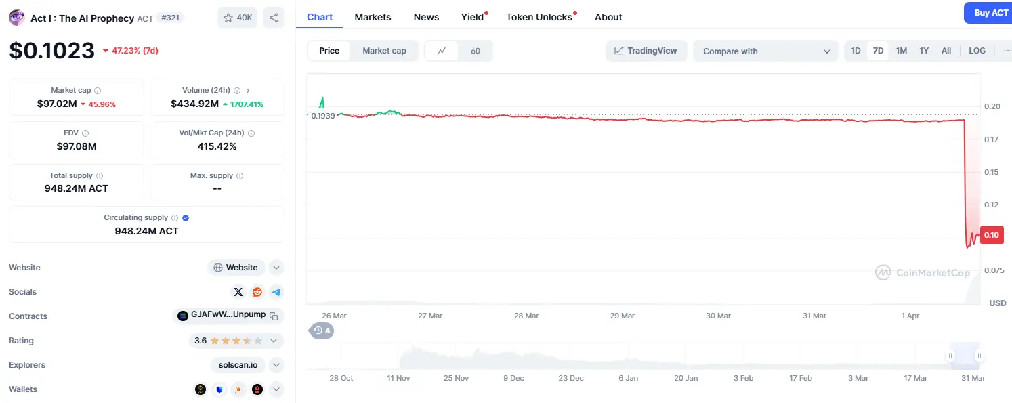This screenshot has width=1012, height=403.
Task: Switch chart to Price view
Action: click(329, 51)
